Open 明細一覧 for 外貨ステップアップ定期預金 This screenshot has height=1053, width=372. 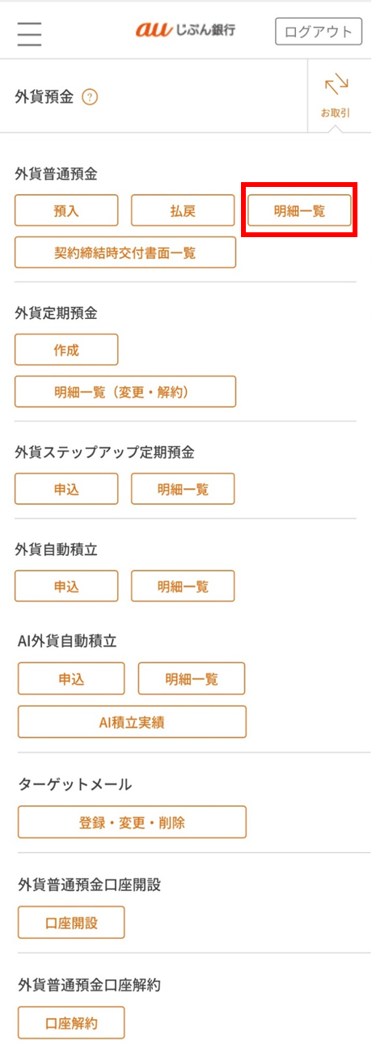tap(183, 489)
